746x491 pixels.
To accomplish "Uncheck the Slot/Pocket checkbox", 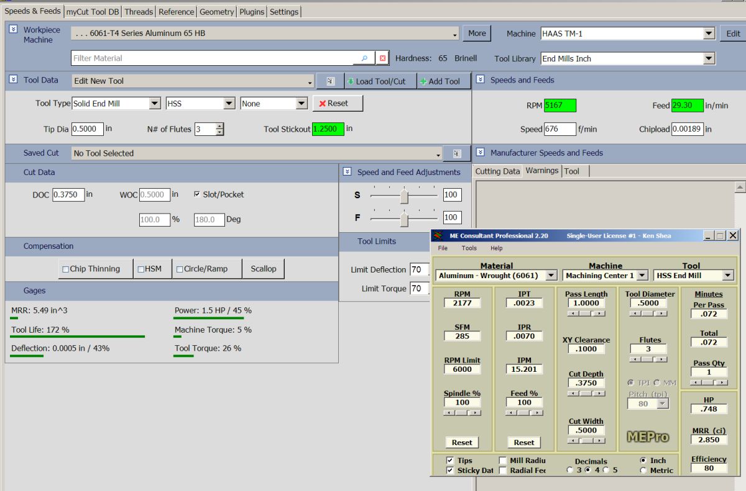I will [197, 194].
